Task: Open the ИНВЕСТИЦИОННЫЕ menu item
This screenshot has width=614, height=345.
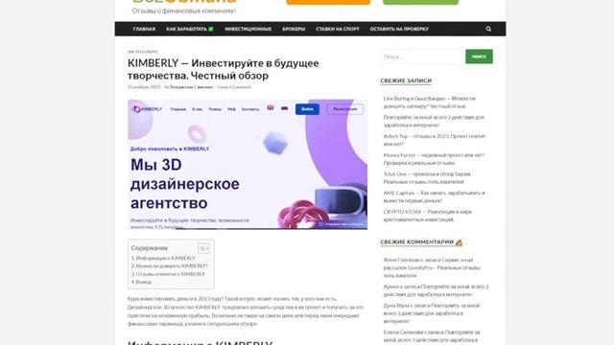Action: [248, 29]
